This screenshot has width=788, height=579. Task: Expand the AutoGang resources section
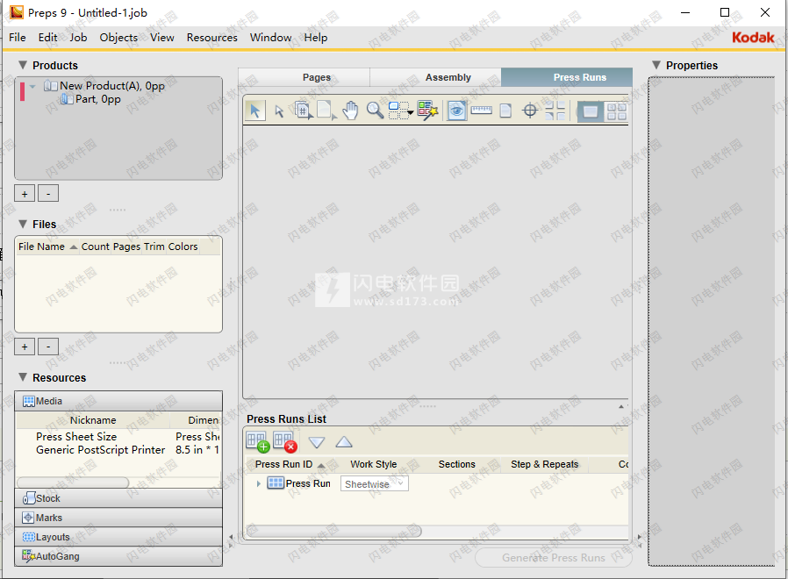click(x=118, y=556)
